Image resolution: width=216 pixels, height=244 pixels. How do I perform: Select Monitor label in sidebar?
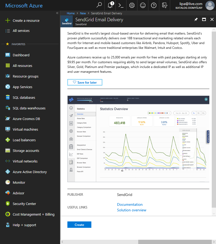19,182
